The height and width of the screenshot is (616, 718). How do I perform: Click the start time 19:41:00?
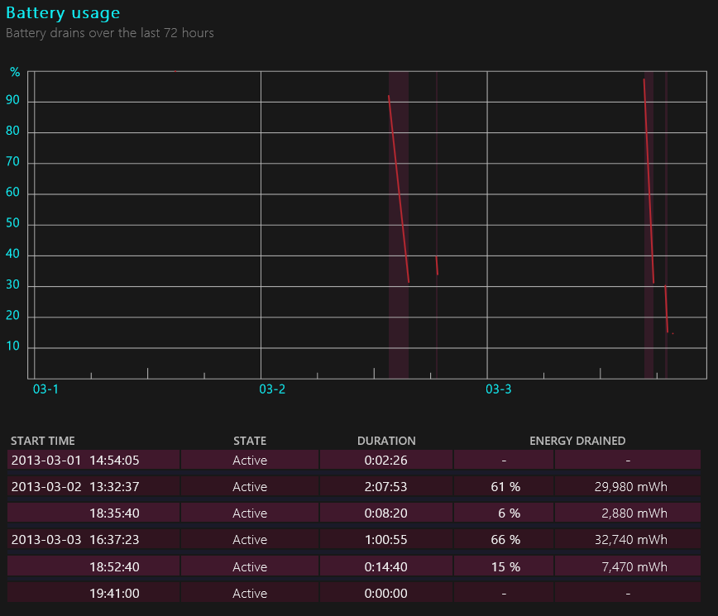click(x=114, y=593)
